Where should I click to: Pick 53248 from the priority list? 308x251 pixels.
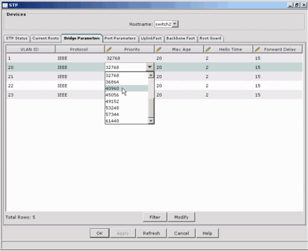(x=127, y=108)
